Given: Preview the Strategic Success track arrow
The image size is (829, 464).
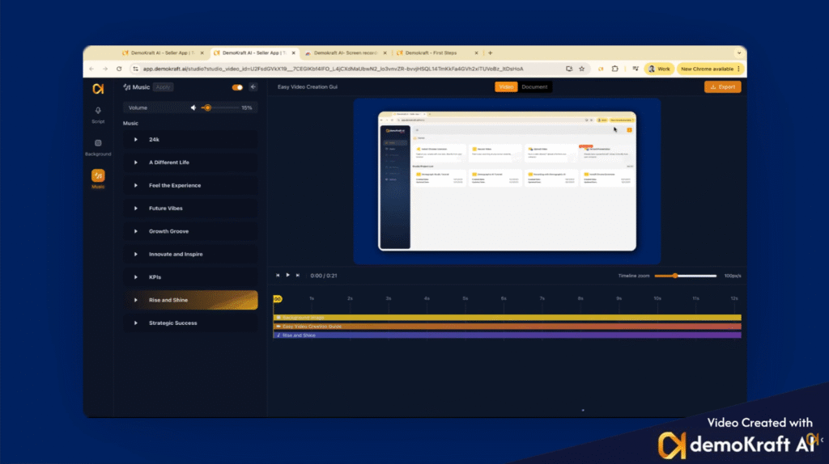Looking at the screenshot, I should 136,323.
